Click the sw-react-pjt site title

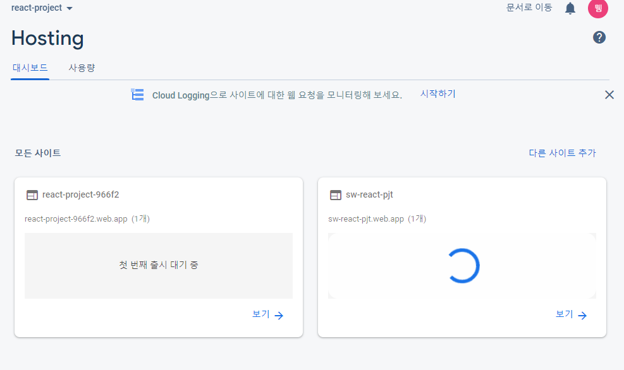pos(369,194)
